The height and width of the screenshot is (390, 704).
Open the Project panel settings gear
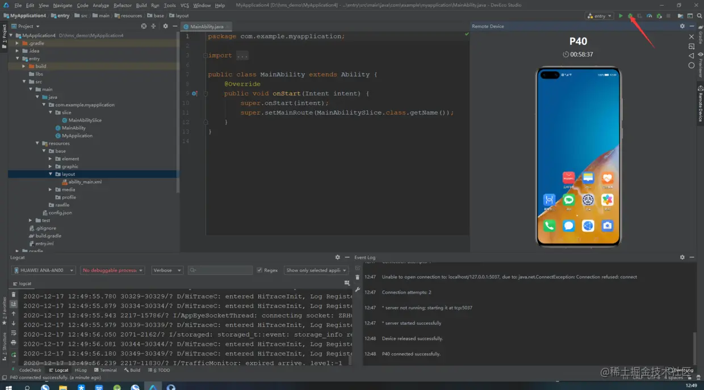(165, 26)
